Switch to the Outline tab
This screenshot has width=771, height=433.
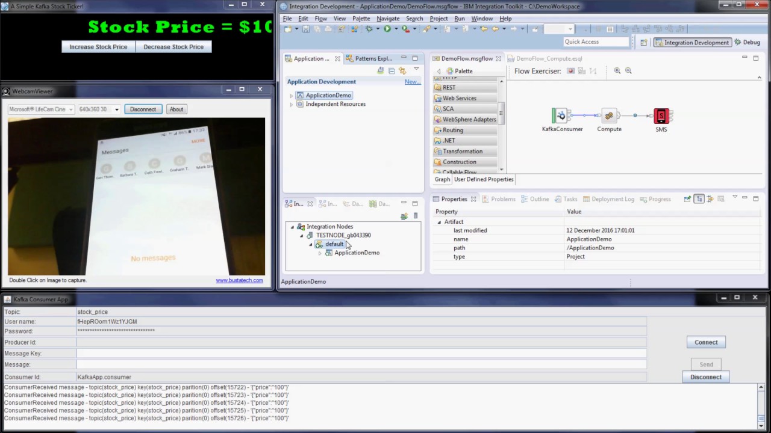click(534, 199)
